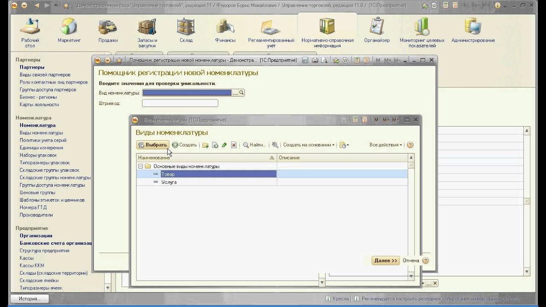Viewport: 546px width, 307px height.
Task: Click the История... button
Action: tap(29, 299)
